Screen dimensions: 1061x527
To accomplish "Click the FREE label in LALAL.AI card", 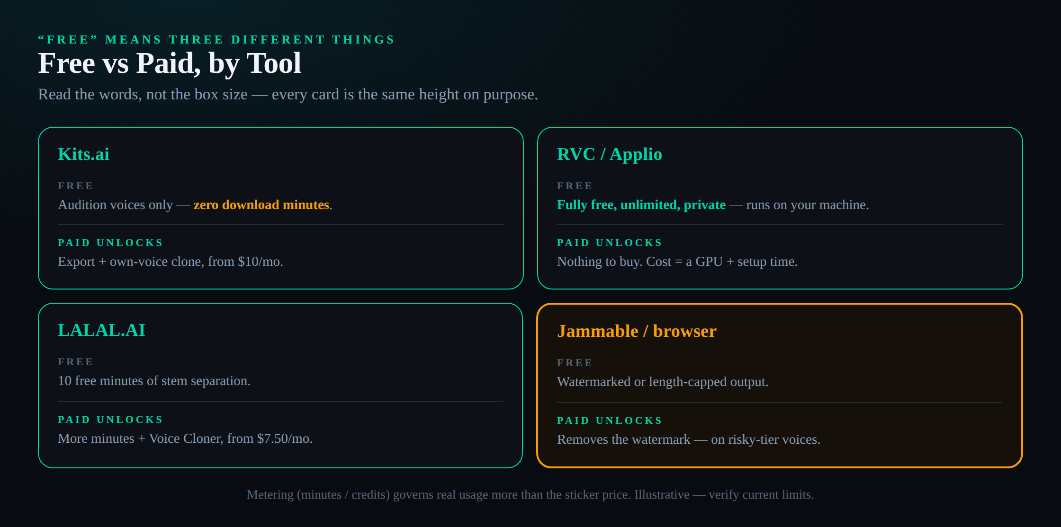I will (x=75, y=362).
